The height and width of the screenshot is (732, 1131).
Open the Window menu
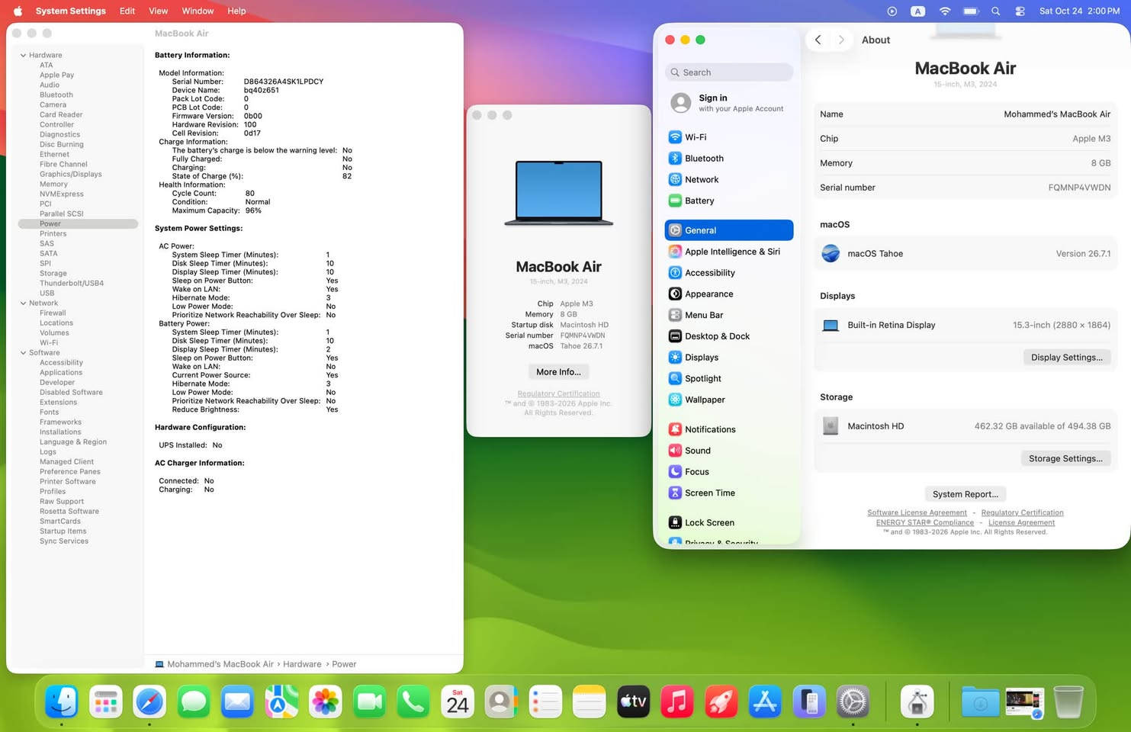click(x=198, y=11)
